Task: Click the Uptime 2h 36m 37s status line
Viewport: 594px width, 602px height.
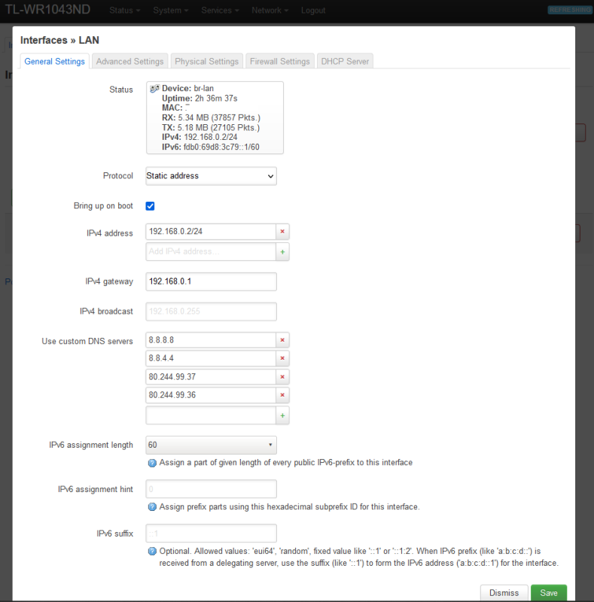Action: [x=200, y=99]
